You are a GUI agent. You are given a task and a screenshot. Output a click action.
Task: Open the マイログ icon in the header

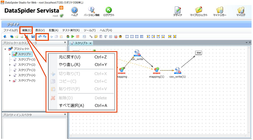pos(241,11)
